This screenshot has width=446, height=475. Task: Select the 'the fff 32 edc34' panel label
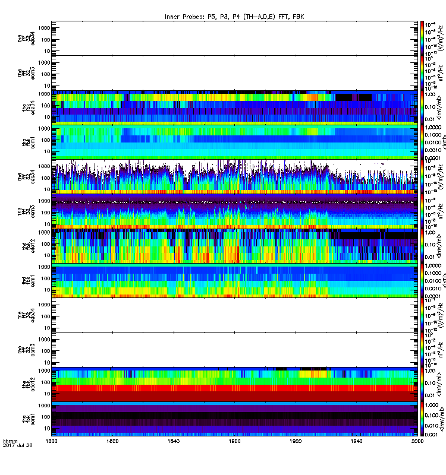(26, 315)
